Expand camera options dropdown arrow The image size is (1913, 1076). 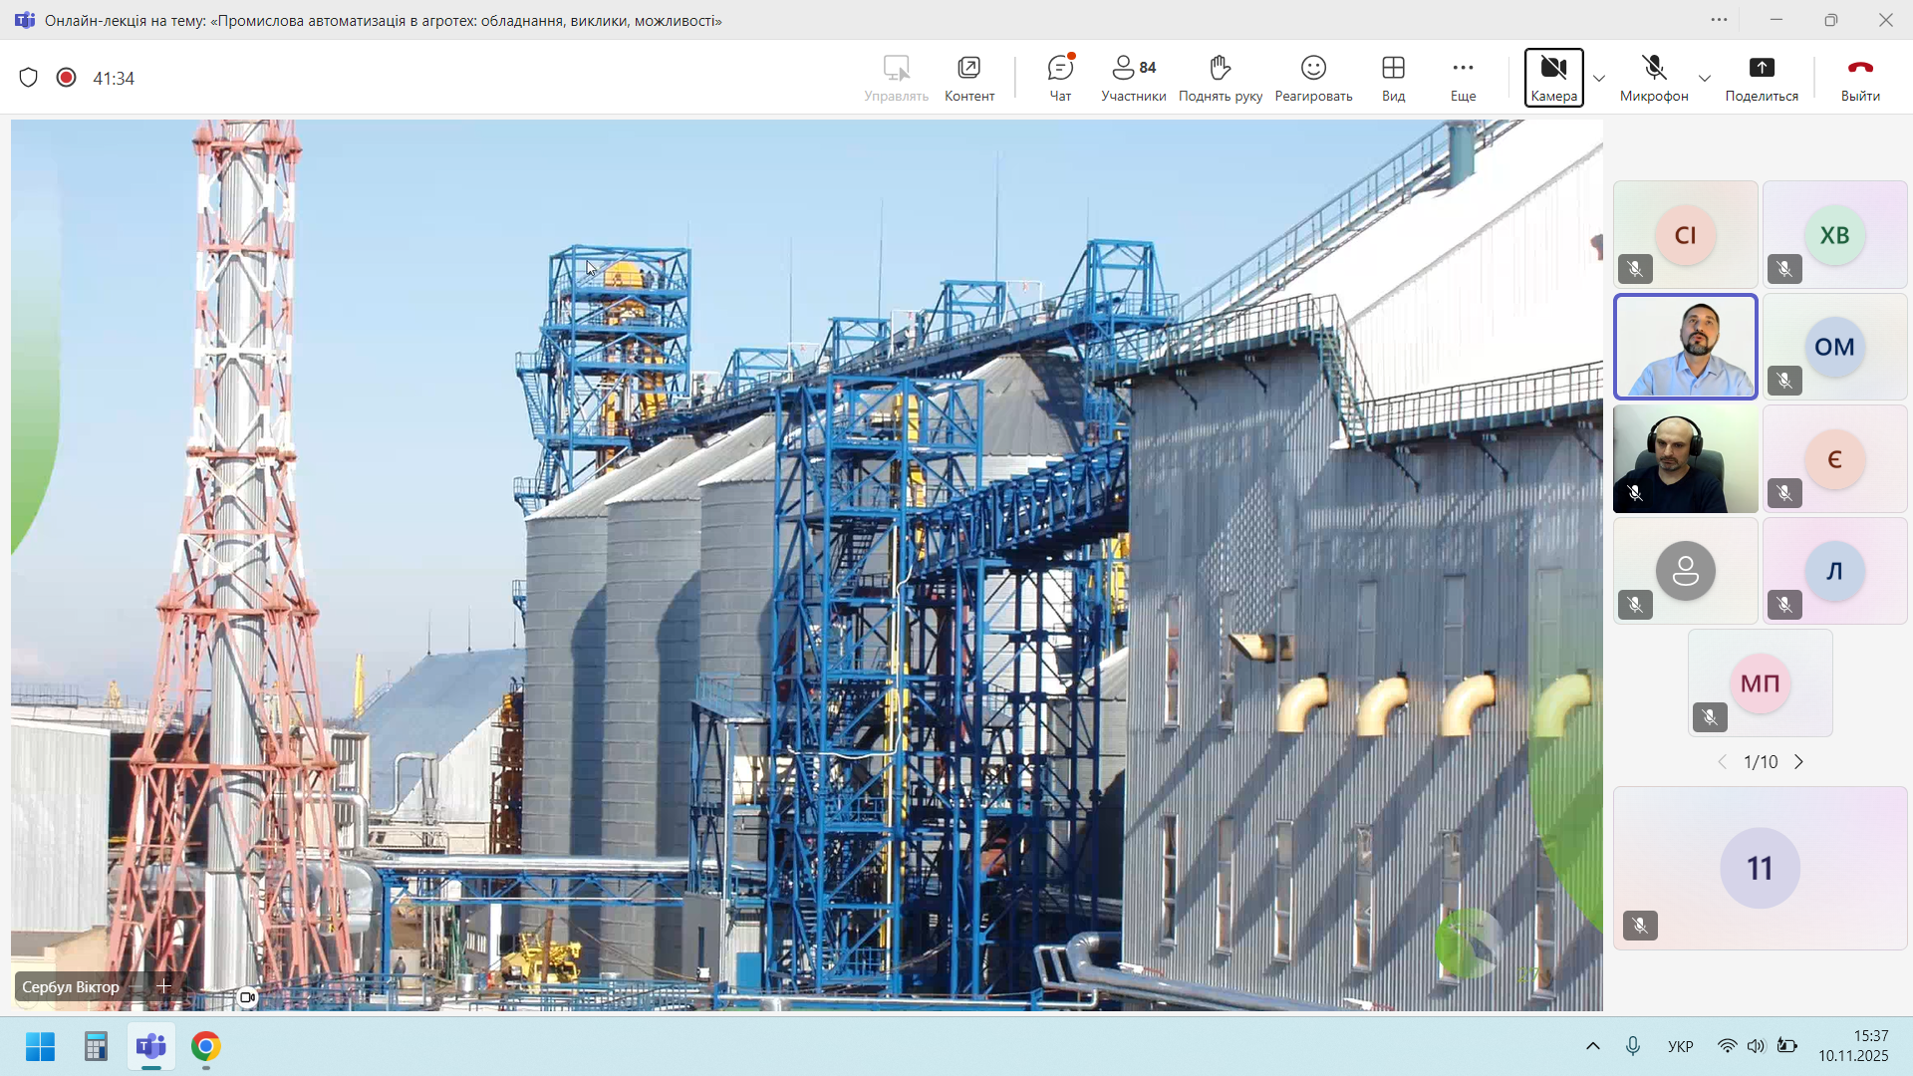(x=1599, y=79)
